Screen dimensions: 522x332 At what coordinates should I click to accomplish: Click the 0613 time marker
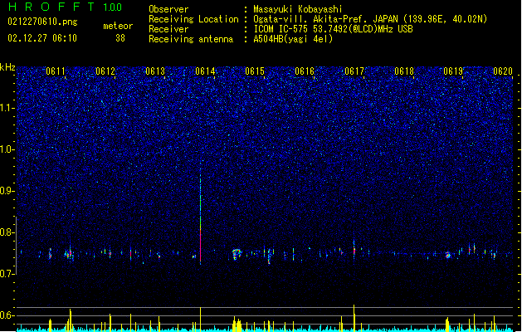[x=155, y=71]
